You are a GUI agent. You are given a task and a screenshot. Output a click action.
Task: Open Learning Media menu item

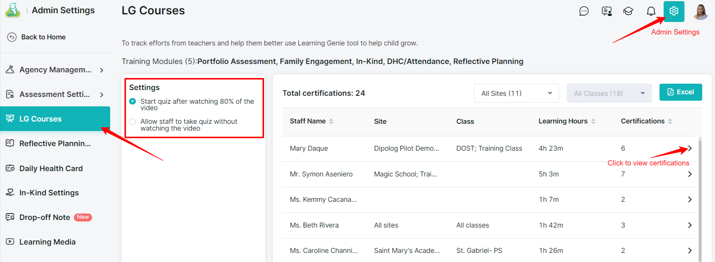(x=55, y=242)
